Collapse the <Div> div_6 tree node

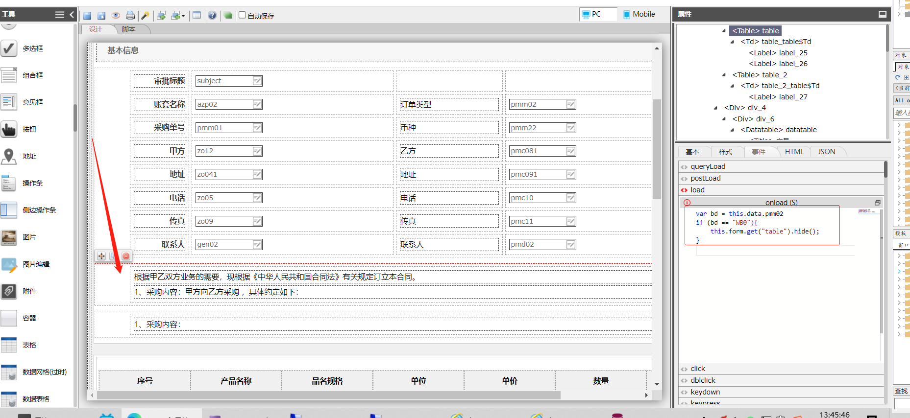pyautogui.click(x=724, y=119)
